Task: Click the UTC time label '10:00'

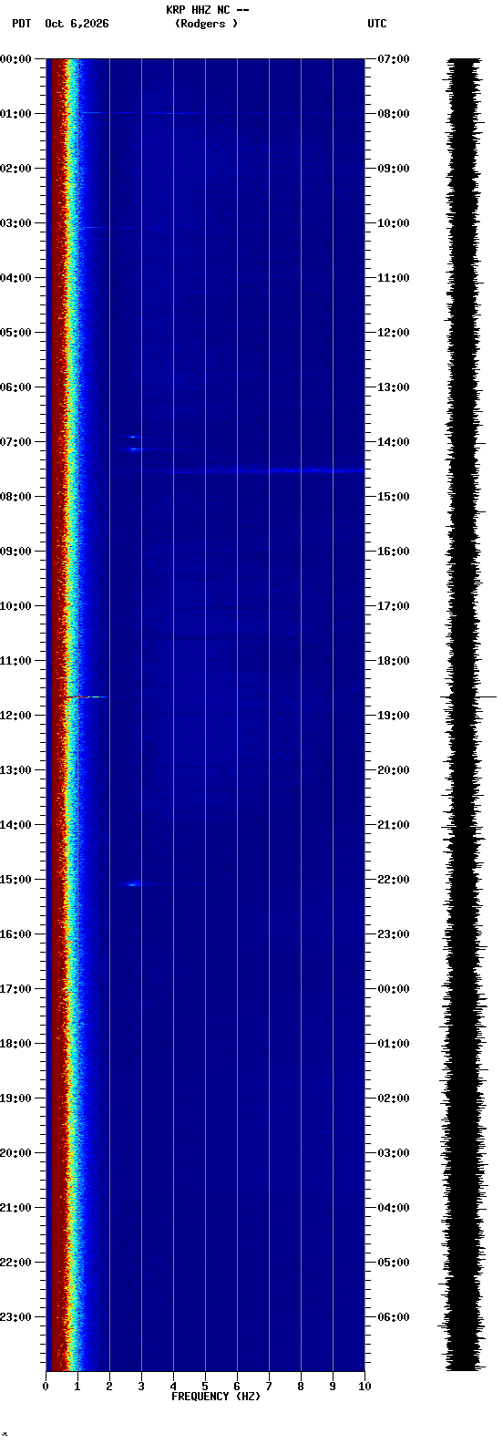Action: point(394,223)
